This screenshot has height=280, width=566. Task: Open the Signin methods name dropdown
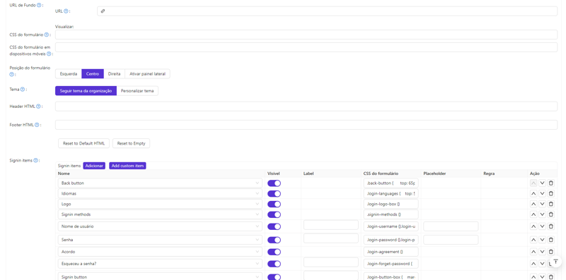[160, 214]
